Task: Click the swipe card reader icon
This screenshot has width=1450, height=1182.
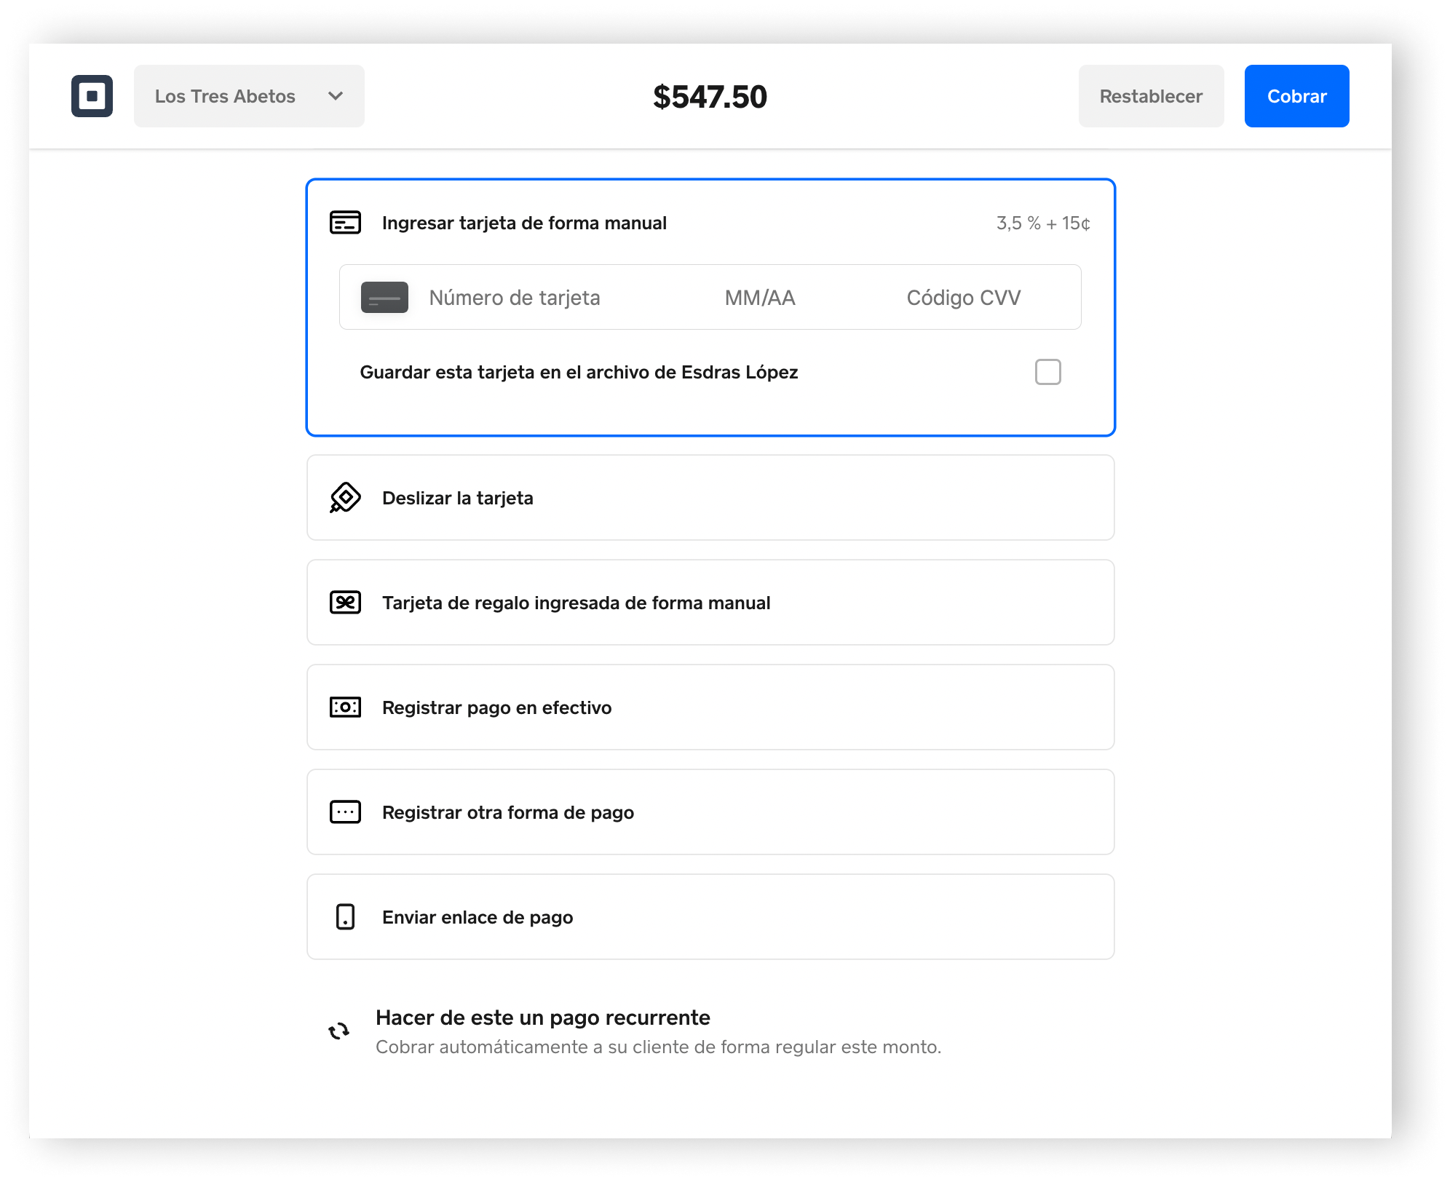Action: (345, 498)
